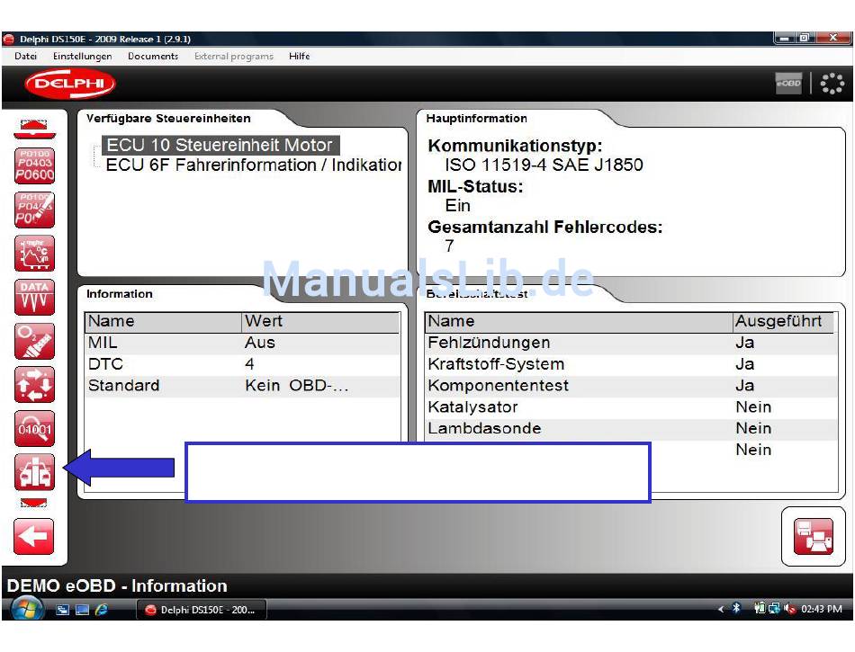The height and width of the screenshot is (652, 855).
Task: Open the Datei menu
Action: click(x=25, y=56)
